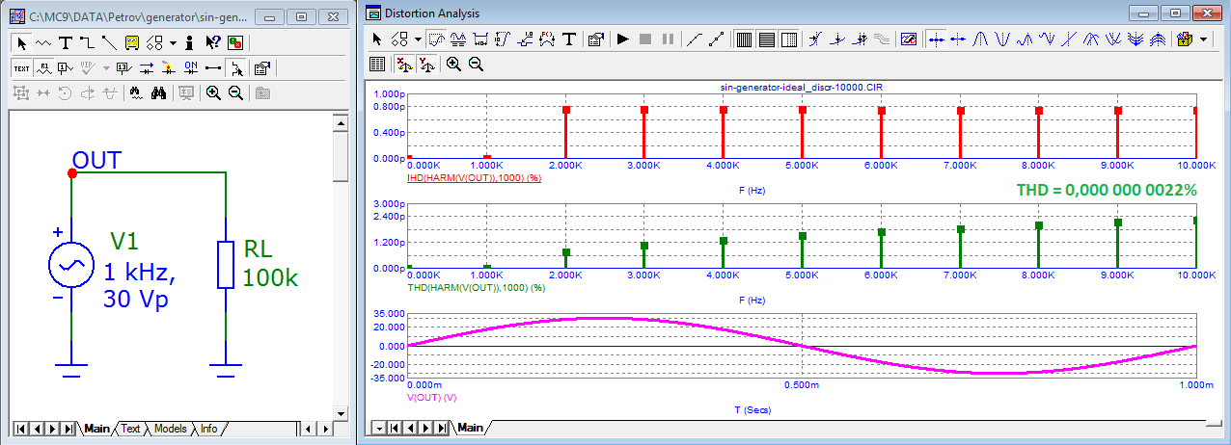Run the analysis with Play button
Image resolution: width=1231 pixels, height=445 pixels.
click(622, 39)
